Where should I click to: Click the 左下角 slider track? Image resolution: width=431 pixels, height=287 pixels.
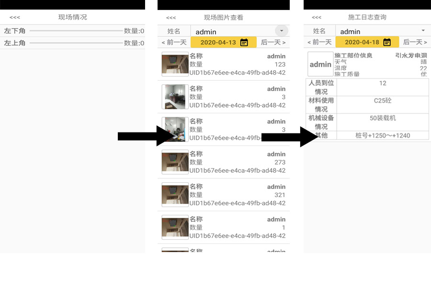point(76,31)
